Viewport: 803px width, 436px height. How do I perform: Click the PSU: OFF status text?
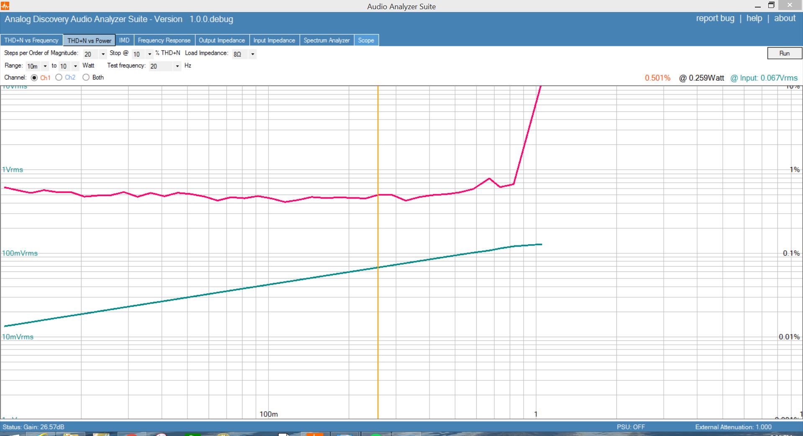point(631,427)
